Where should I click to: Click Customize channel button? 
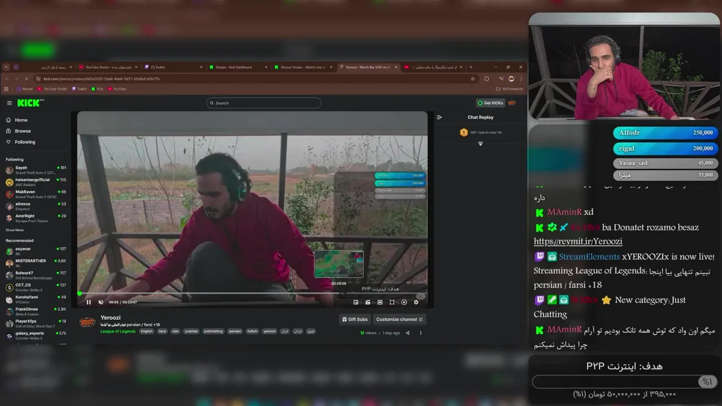click(400, 319)
